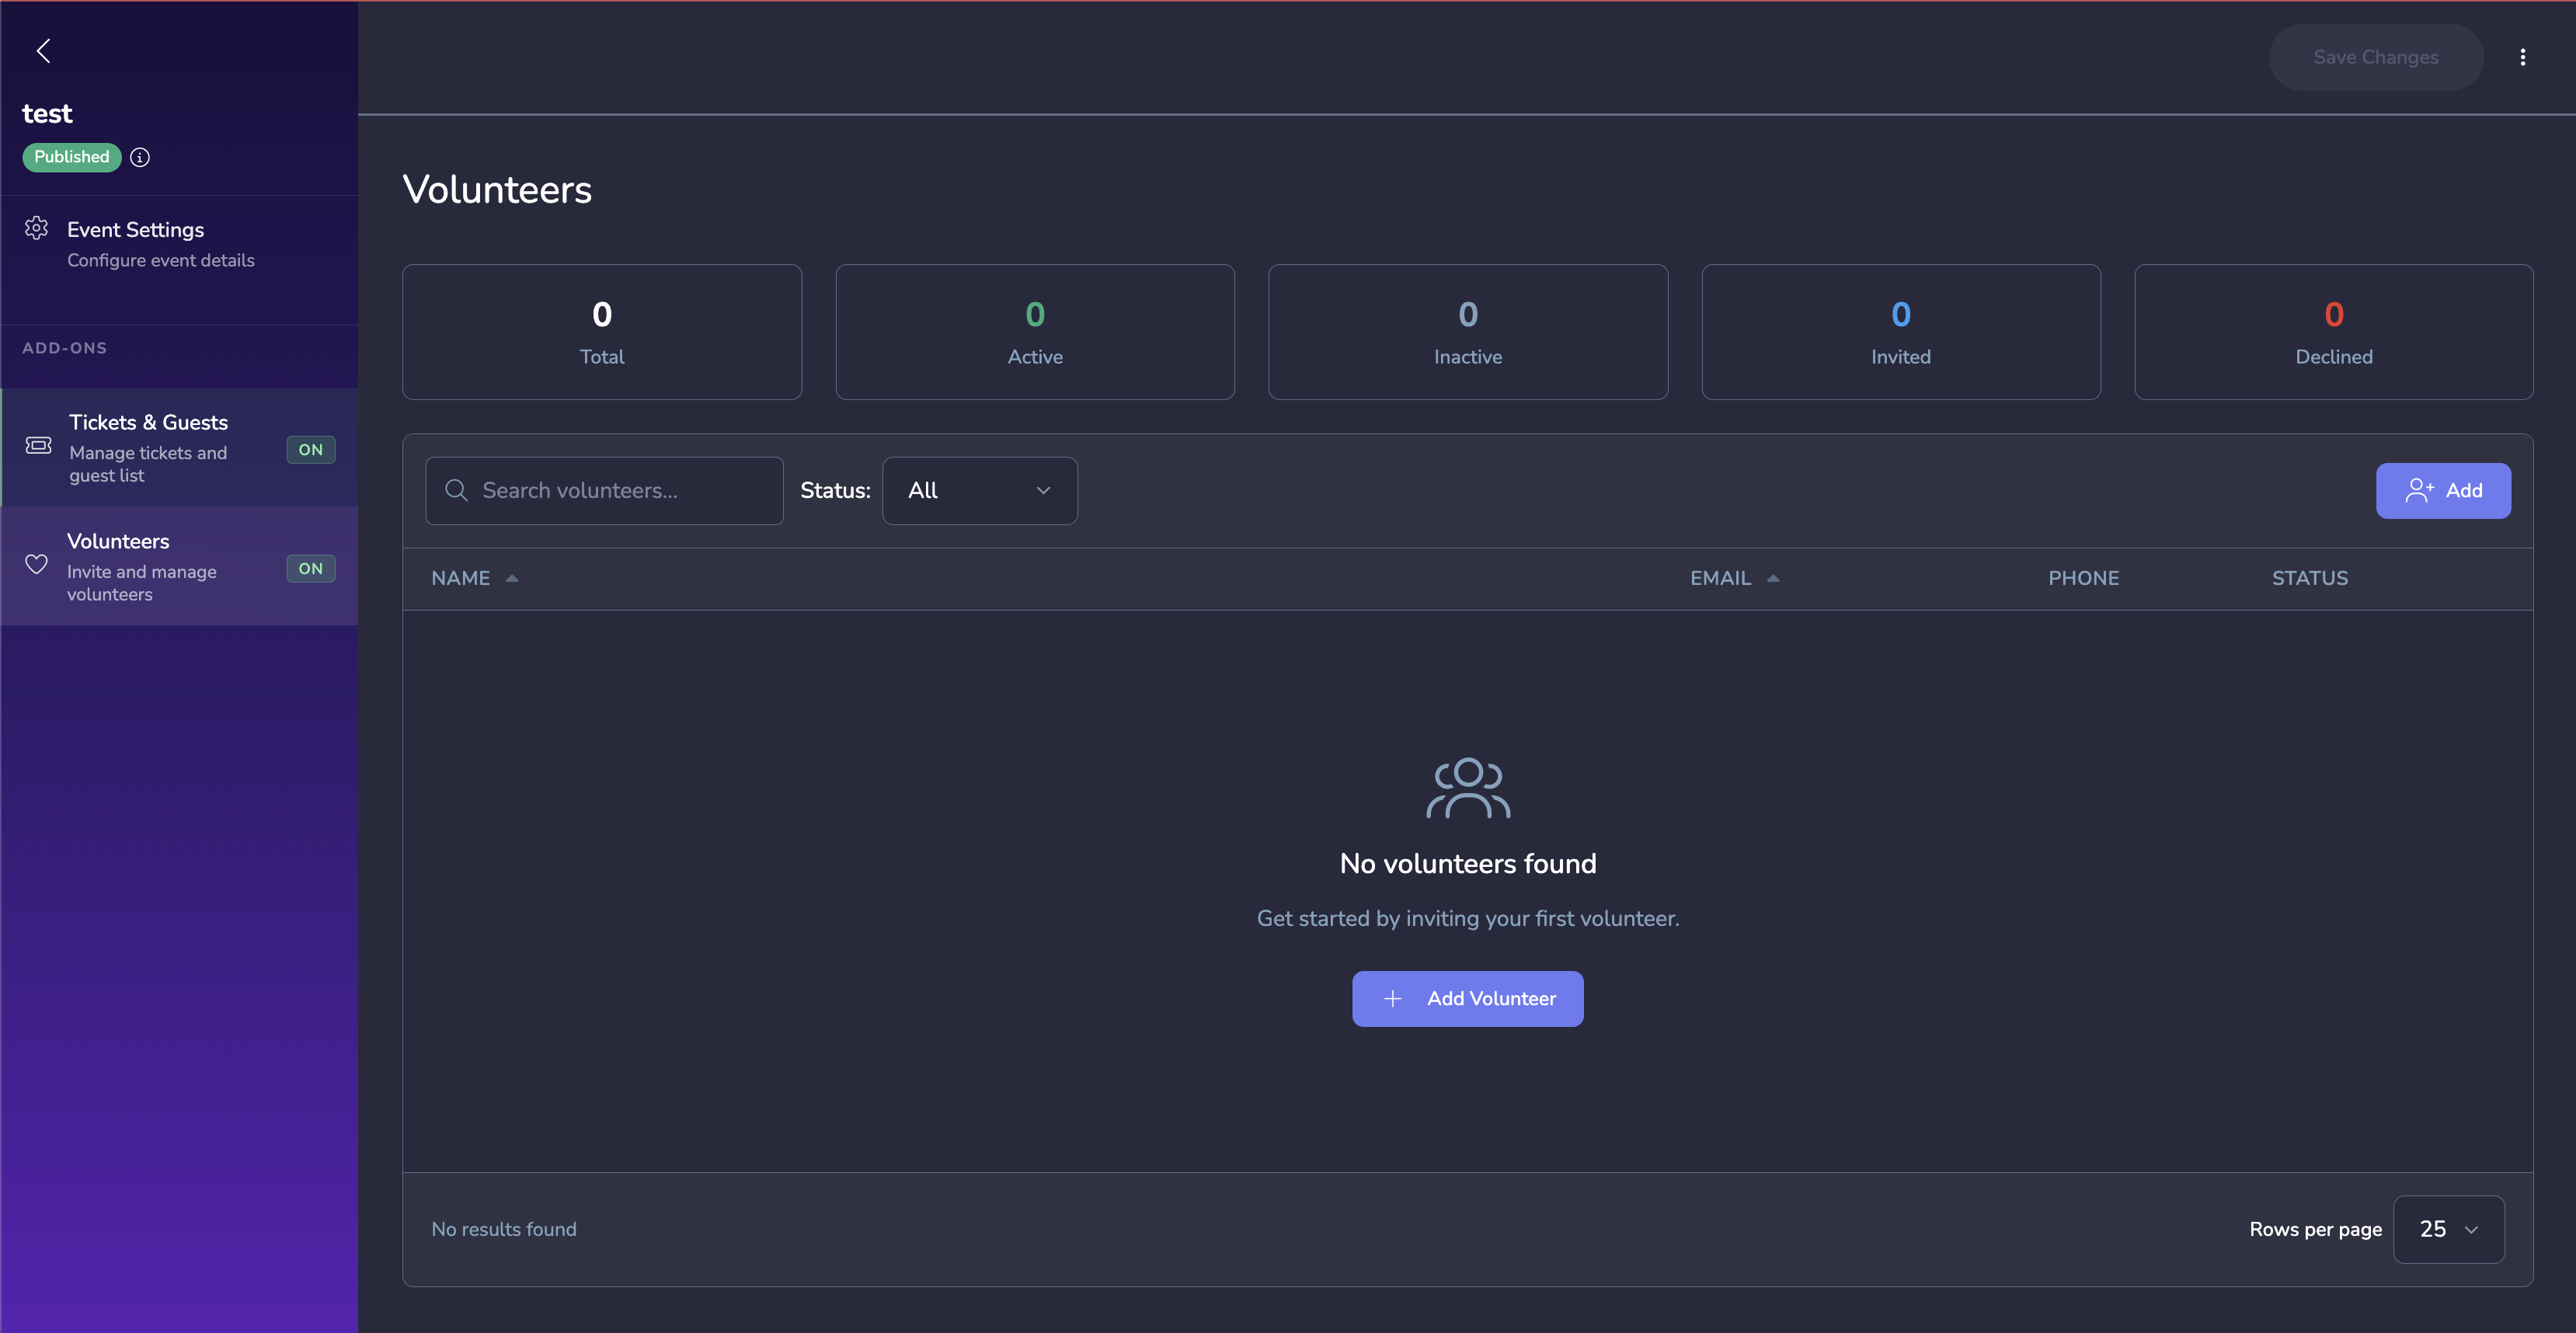2576x1333 pixels.
Task: Toggle Tickets & Guests ON switch
Action: point(310,450)
